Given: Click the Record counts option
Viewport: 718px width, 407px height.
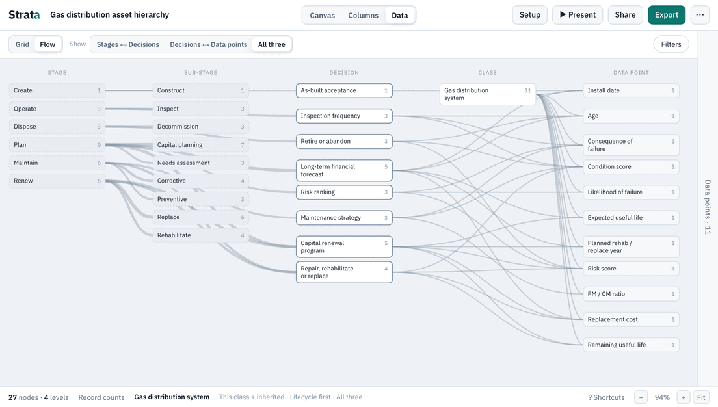Looking at the screenshot, I should [x=101, y=397].
